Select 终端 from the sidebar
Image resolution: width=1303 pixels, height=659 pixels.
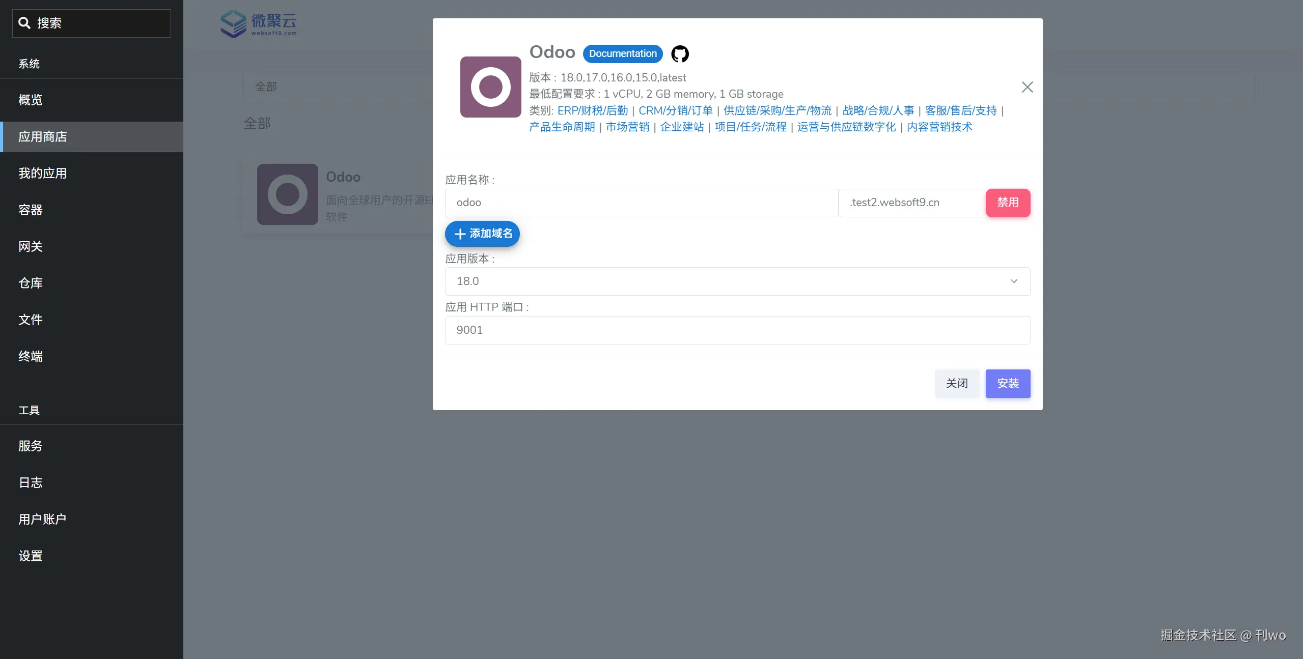coord(31,357)
